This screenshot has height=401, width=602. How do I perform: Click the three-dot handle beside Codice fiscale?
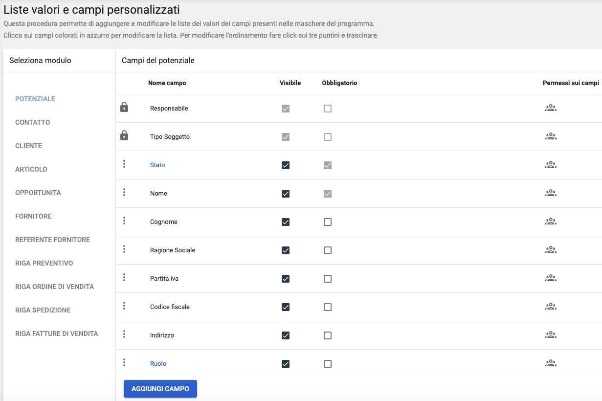tap(124, 306)
